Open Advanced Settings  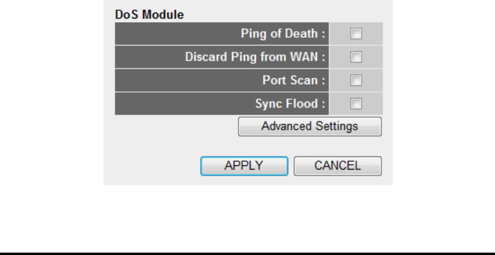click(x=310, y=126)
